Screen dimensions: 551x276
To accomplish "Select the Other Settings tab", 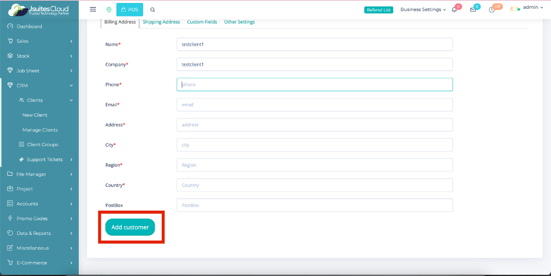I will point(239,22).
